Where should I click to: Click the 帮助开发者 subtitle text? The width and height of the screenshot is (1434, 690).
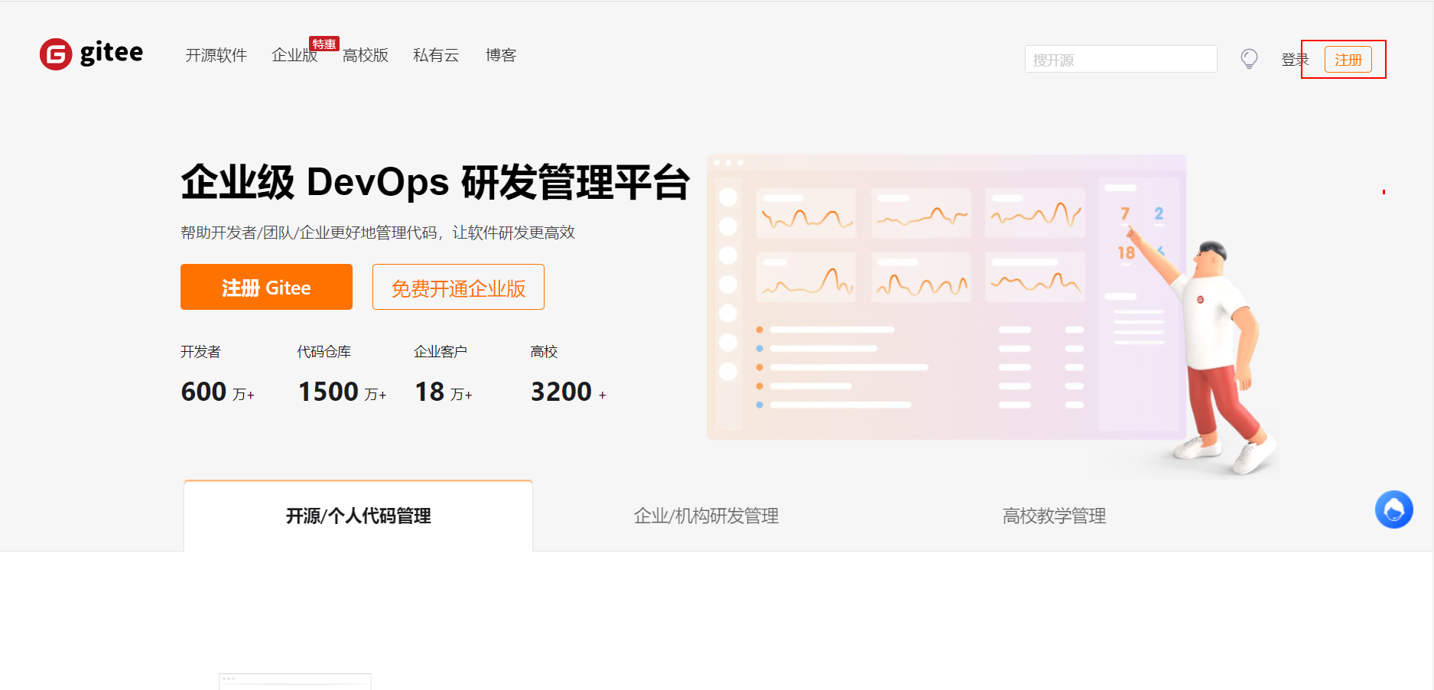[x=378, y=233]
